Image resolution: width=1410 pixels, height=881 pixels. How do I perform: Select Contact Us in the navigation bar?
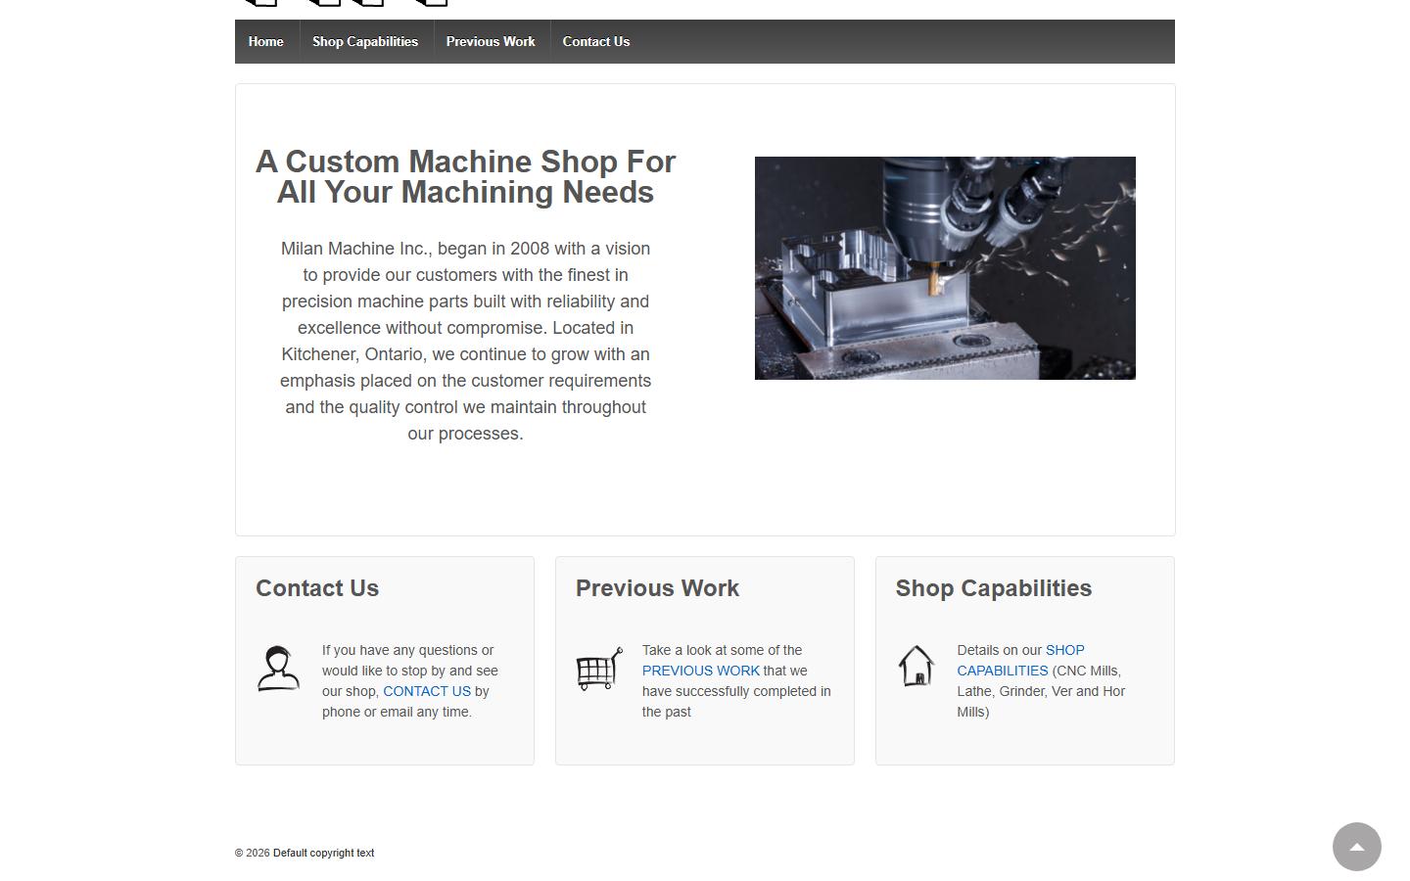(595, 41)
